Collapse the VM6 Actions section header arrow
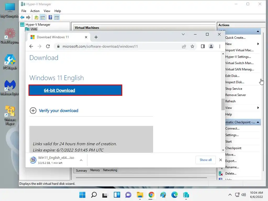268x201 pixels. click(258, 31)
